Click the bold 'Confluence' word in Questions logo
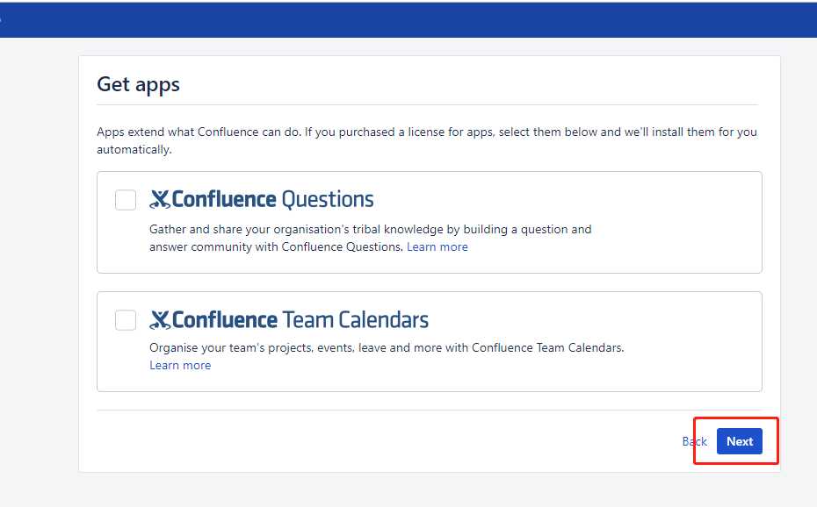817x507 pixels. [224, 200]
